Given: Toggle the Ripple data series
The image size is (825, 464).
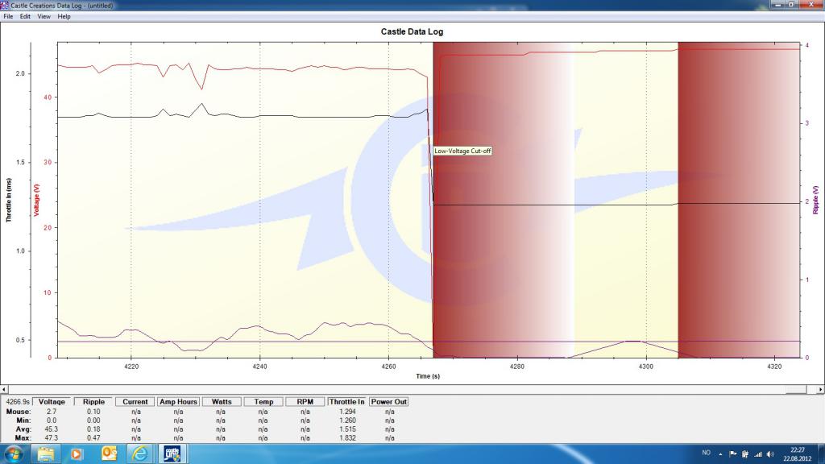Looking at the screenshot, I should [x=93, y=401].
